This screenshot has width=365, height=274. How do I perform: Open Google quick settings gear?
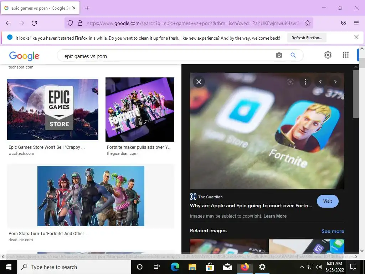(328, 55)
